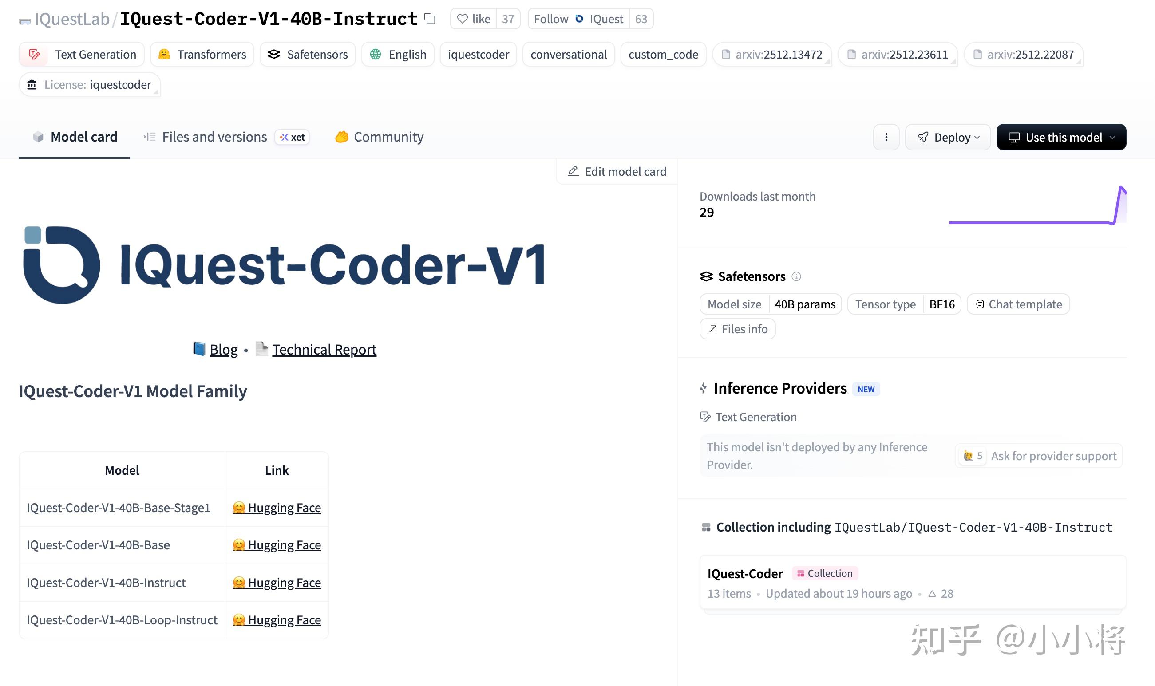Expand the iquestcoder License tag
This screenshot has height=686, width=1155.
(x=90, y=85)
